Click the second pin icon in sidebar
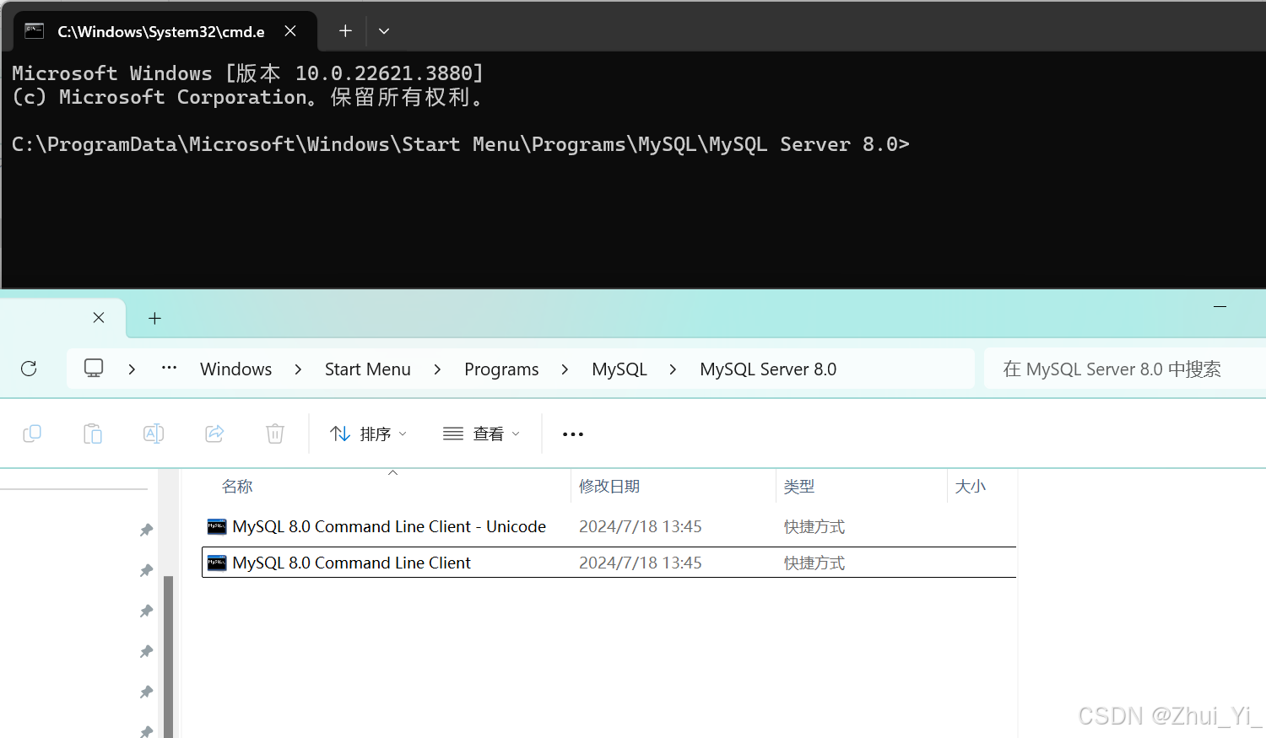 pos(146,570)
